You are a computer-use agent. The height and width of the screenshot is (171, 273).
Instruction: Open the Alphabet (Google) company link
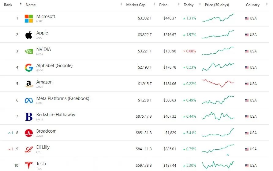pos(54,66)
